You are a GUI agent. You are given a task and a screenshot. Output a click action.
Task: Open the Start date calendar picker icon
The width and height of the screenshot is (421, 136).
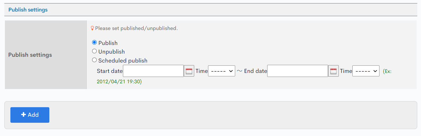[x=189, y=71]
